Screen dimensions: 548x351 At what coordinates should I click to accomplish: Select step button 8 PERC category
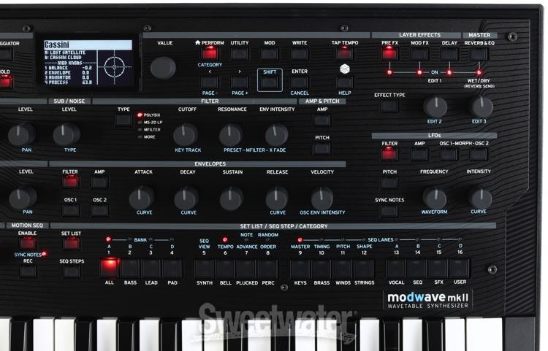(x=268, y=268)
